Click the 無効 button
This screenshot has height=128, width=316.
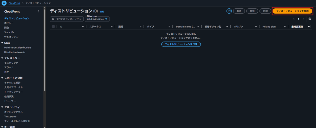point(252,11)
